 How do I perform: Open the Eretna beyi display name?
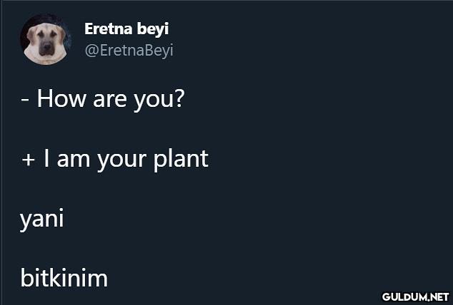click(x=126, y=29)
